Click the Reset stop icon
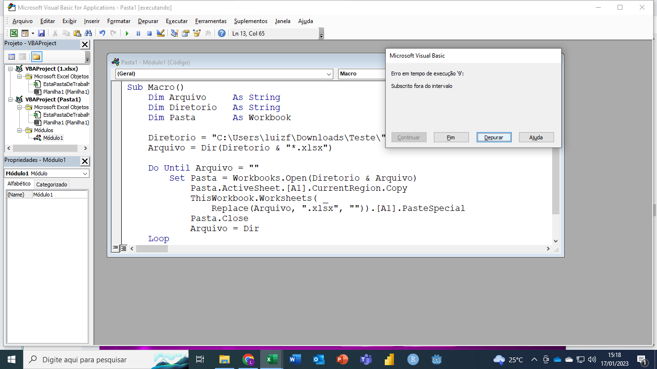Image resolution: width=657 pixels, height=369 pixels. (149, 33)
